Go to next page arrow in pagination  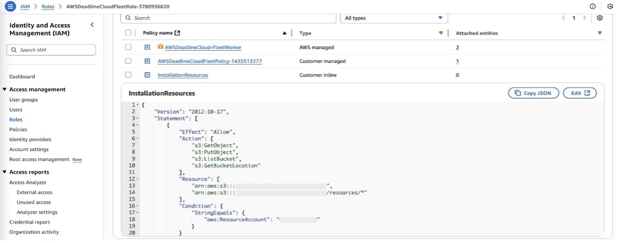pyautogui.click(x=584, y=18)
